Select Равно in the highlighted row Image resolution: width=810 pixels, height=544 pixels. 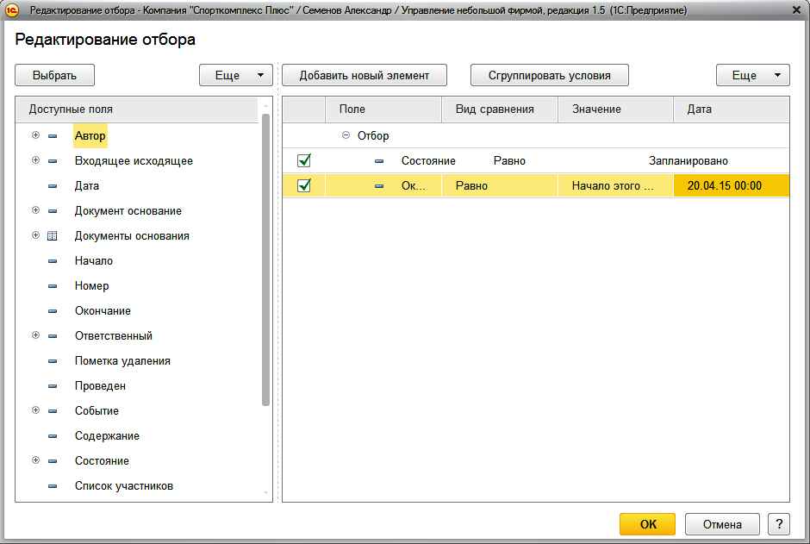click(500, 186)
